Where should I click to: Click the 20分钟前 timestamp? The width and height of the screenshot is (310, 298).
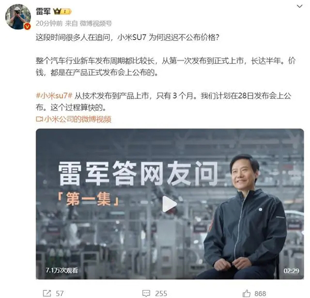(49, 24)
